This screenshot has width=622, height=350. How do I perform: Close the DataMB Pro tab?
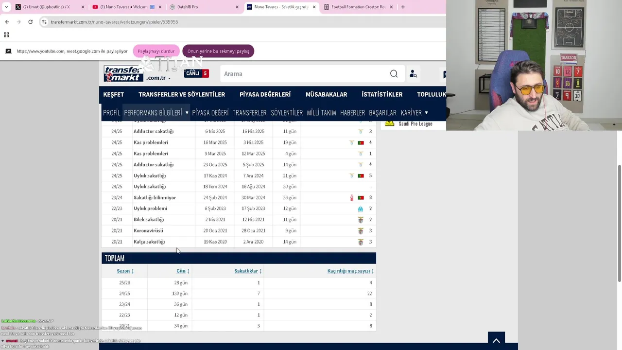(237, 7)
